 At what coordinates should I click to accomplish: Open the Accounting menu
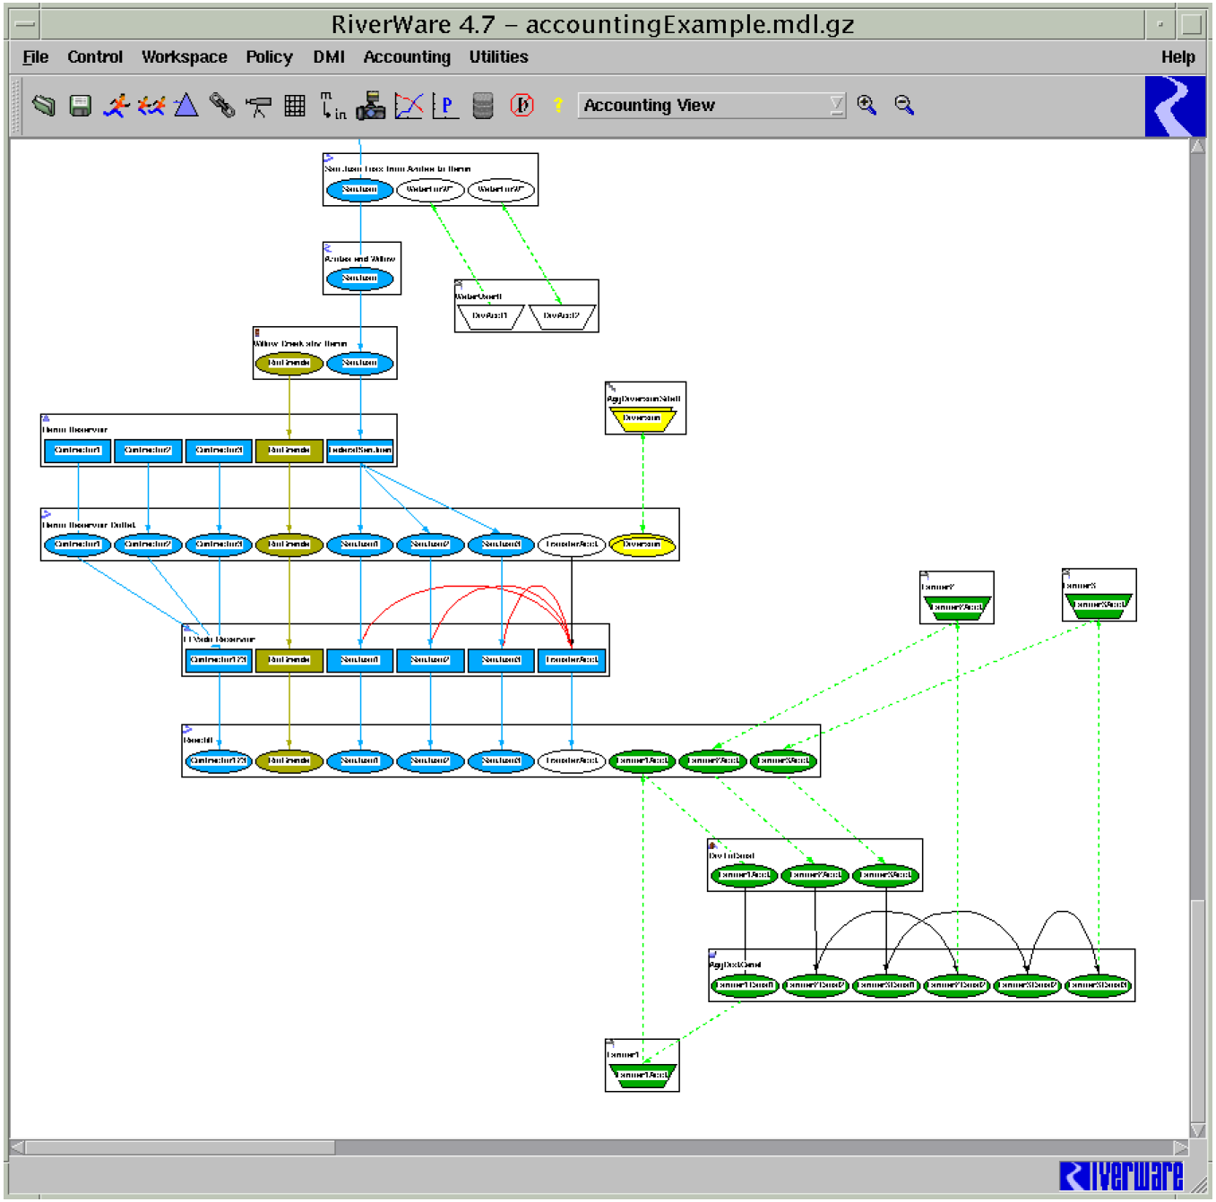[407, 57]
